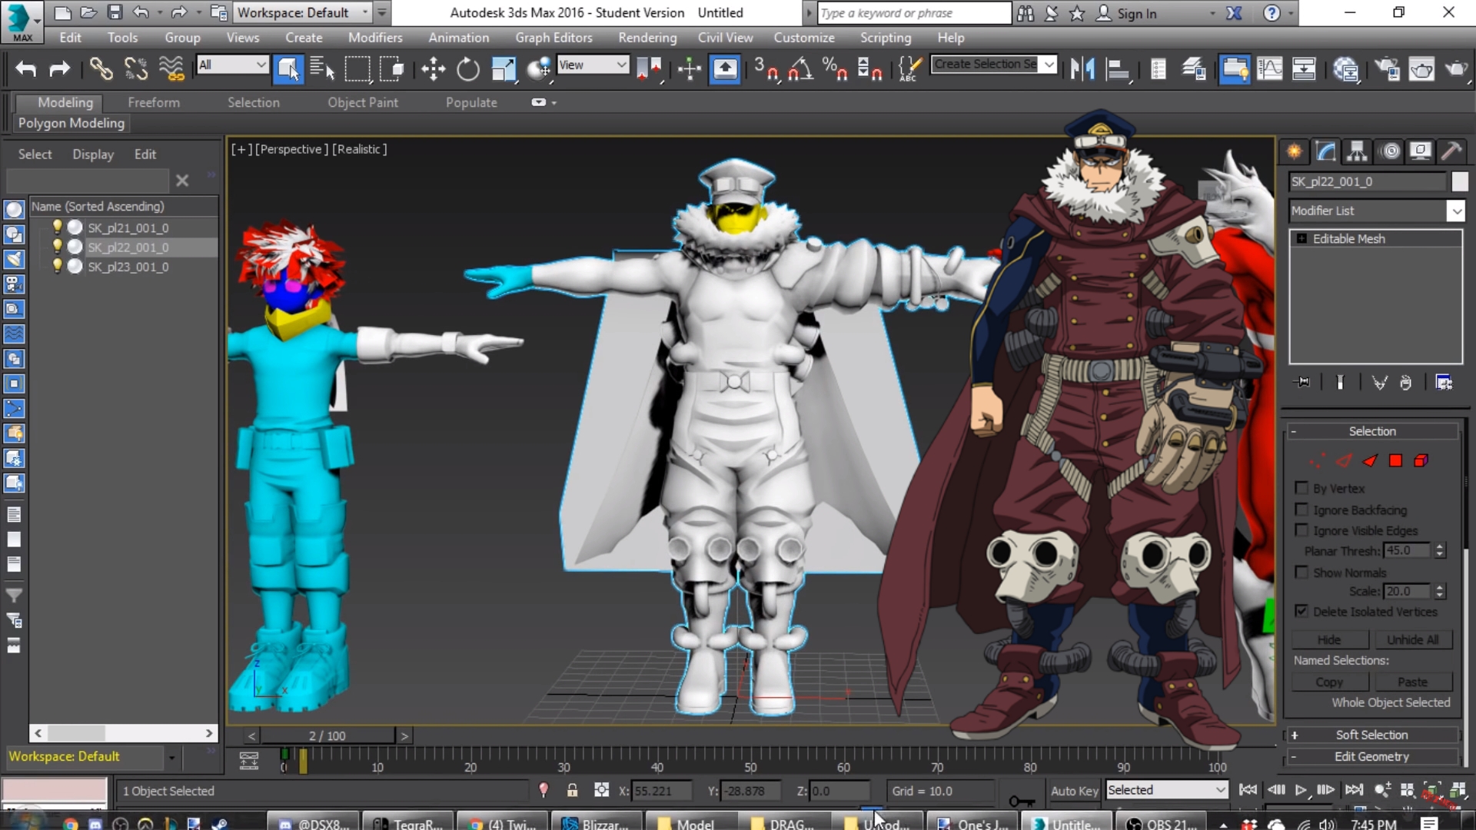Open the Motion command panel tab
This screenshot has width=1476, height=830.
click(x=1391, y=151)
